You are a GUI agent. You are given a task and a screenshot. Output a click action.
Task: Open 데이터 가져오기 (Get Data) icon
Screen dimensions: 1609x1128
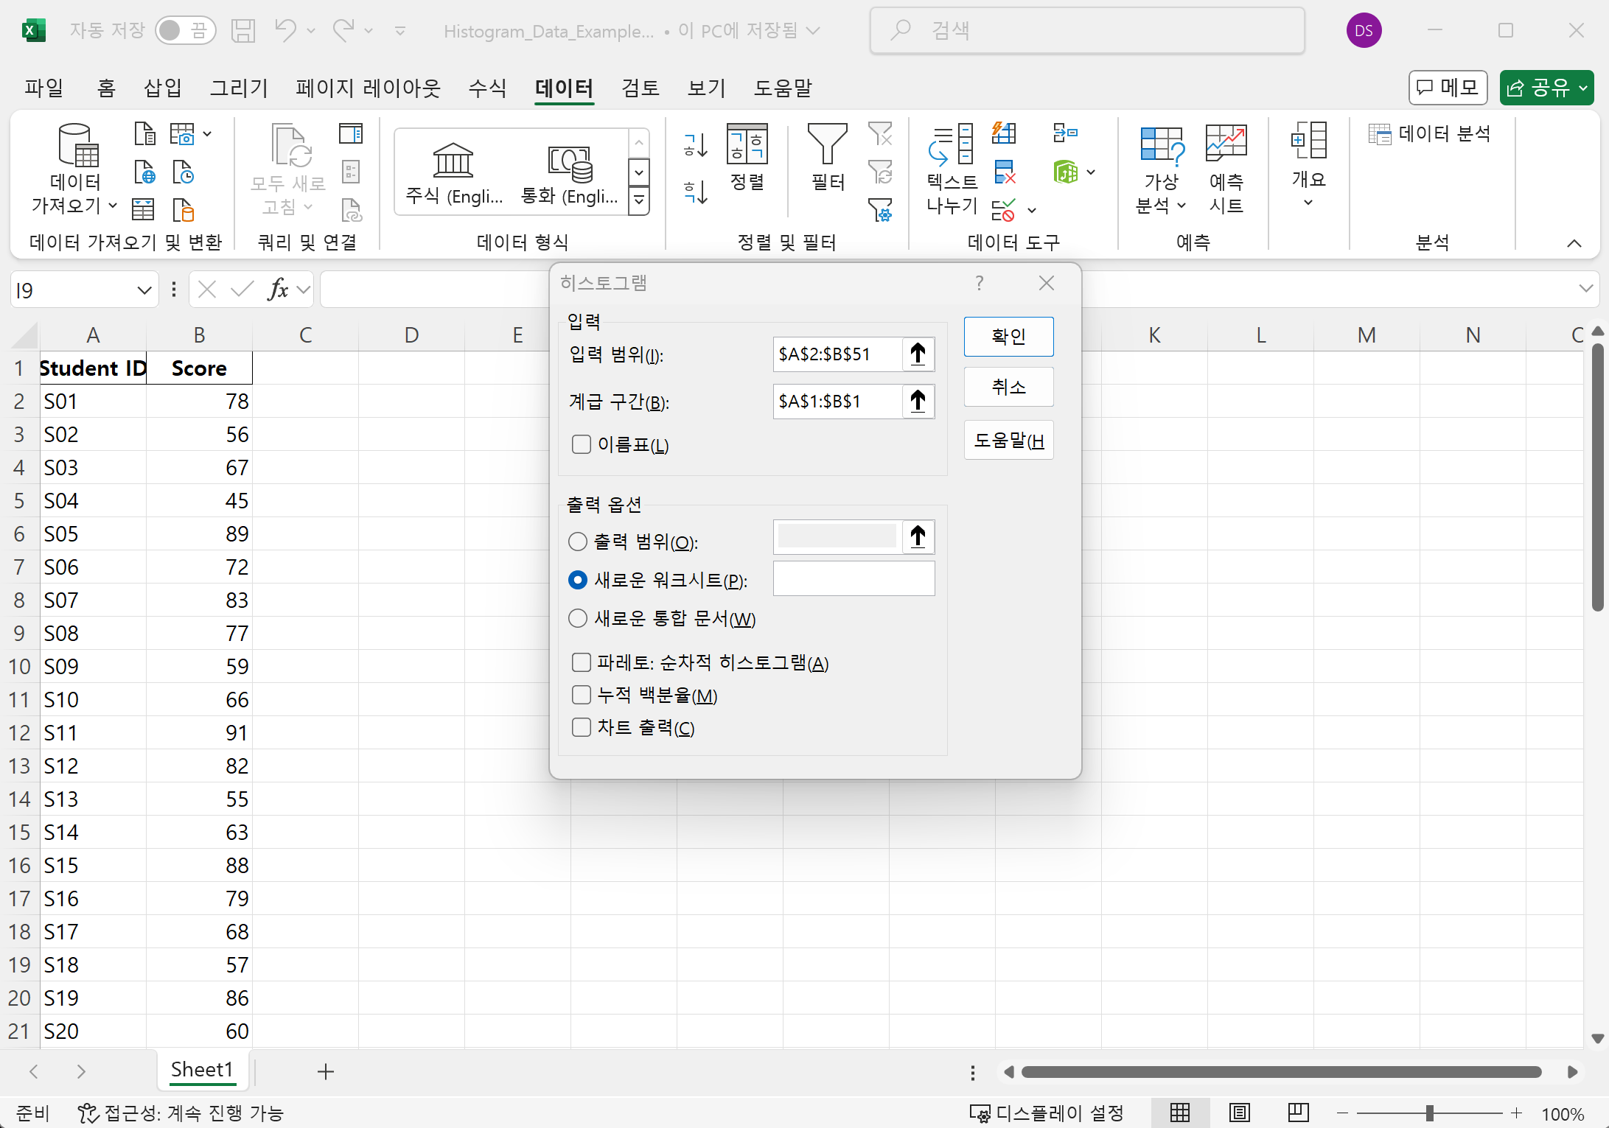click(77, 145)
